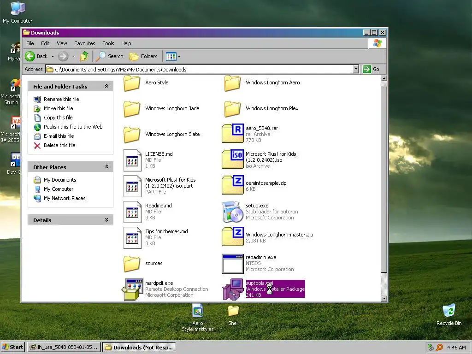The image size is (472, 354).
Task: Open the Back history dropdown arrow
Action: [53, 56]
